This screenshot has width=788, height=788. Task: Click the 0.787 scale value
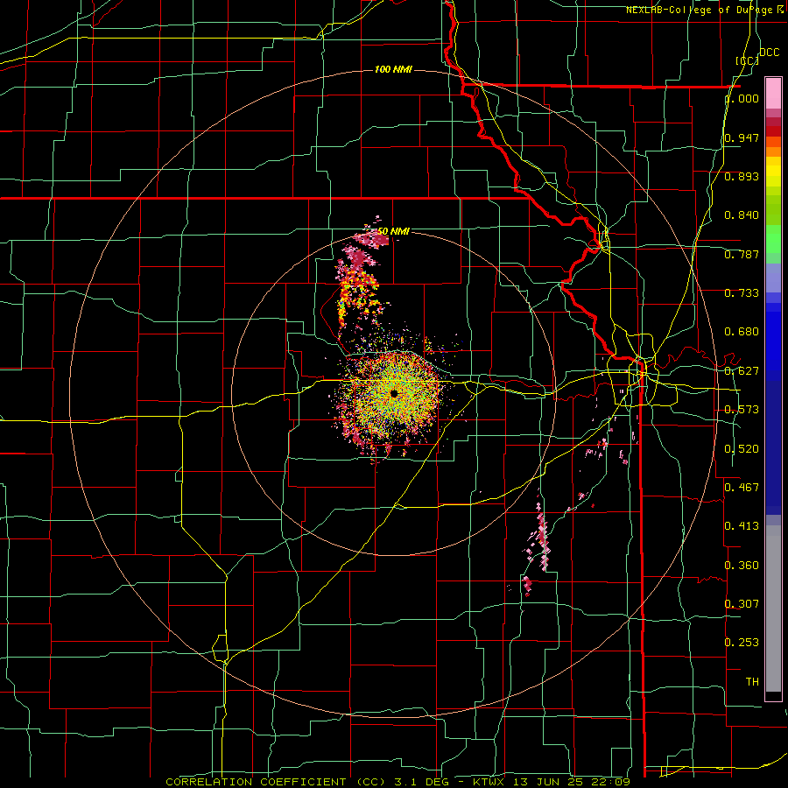click(x=742, y=254)
